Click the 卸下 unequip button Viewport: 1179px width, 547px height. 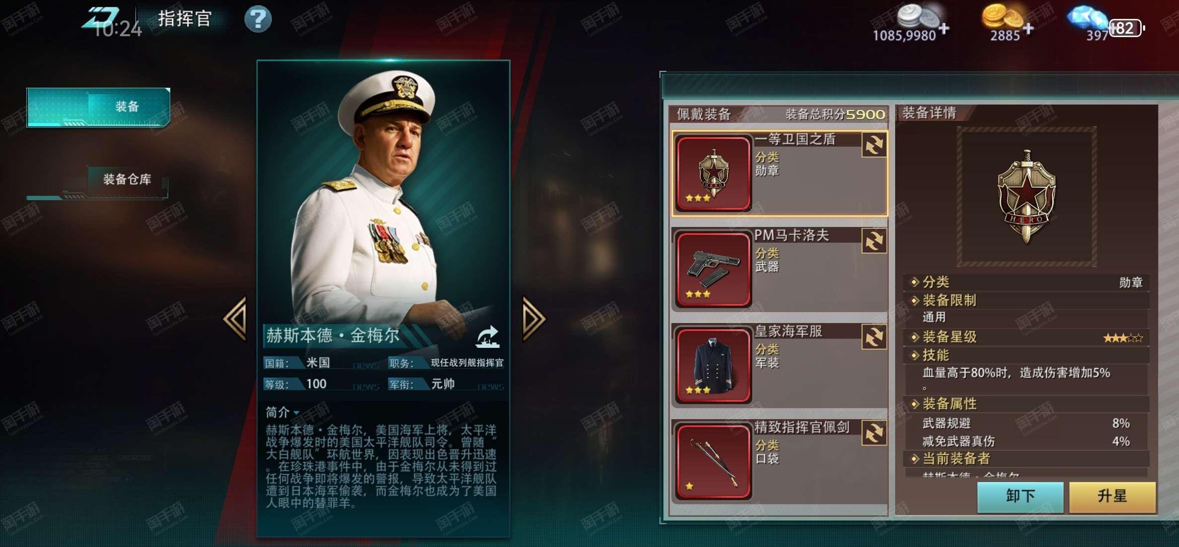pyautogui.click(x=1020, y=497)
